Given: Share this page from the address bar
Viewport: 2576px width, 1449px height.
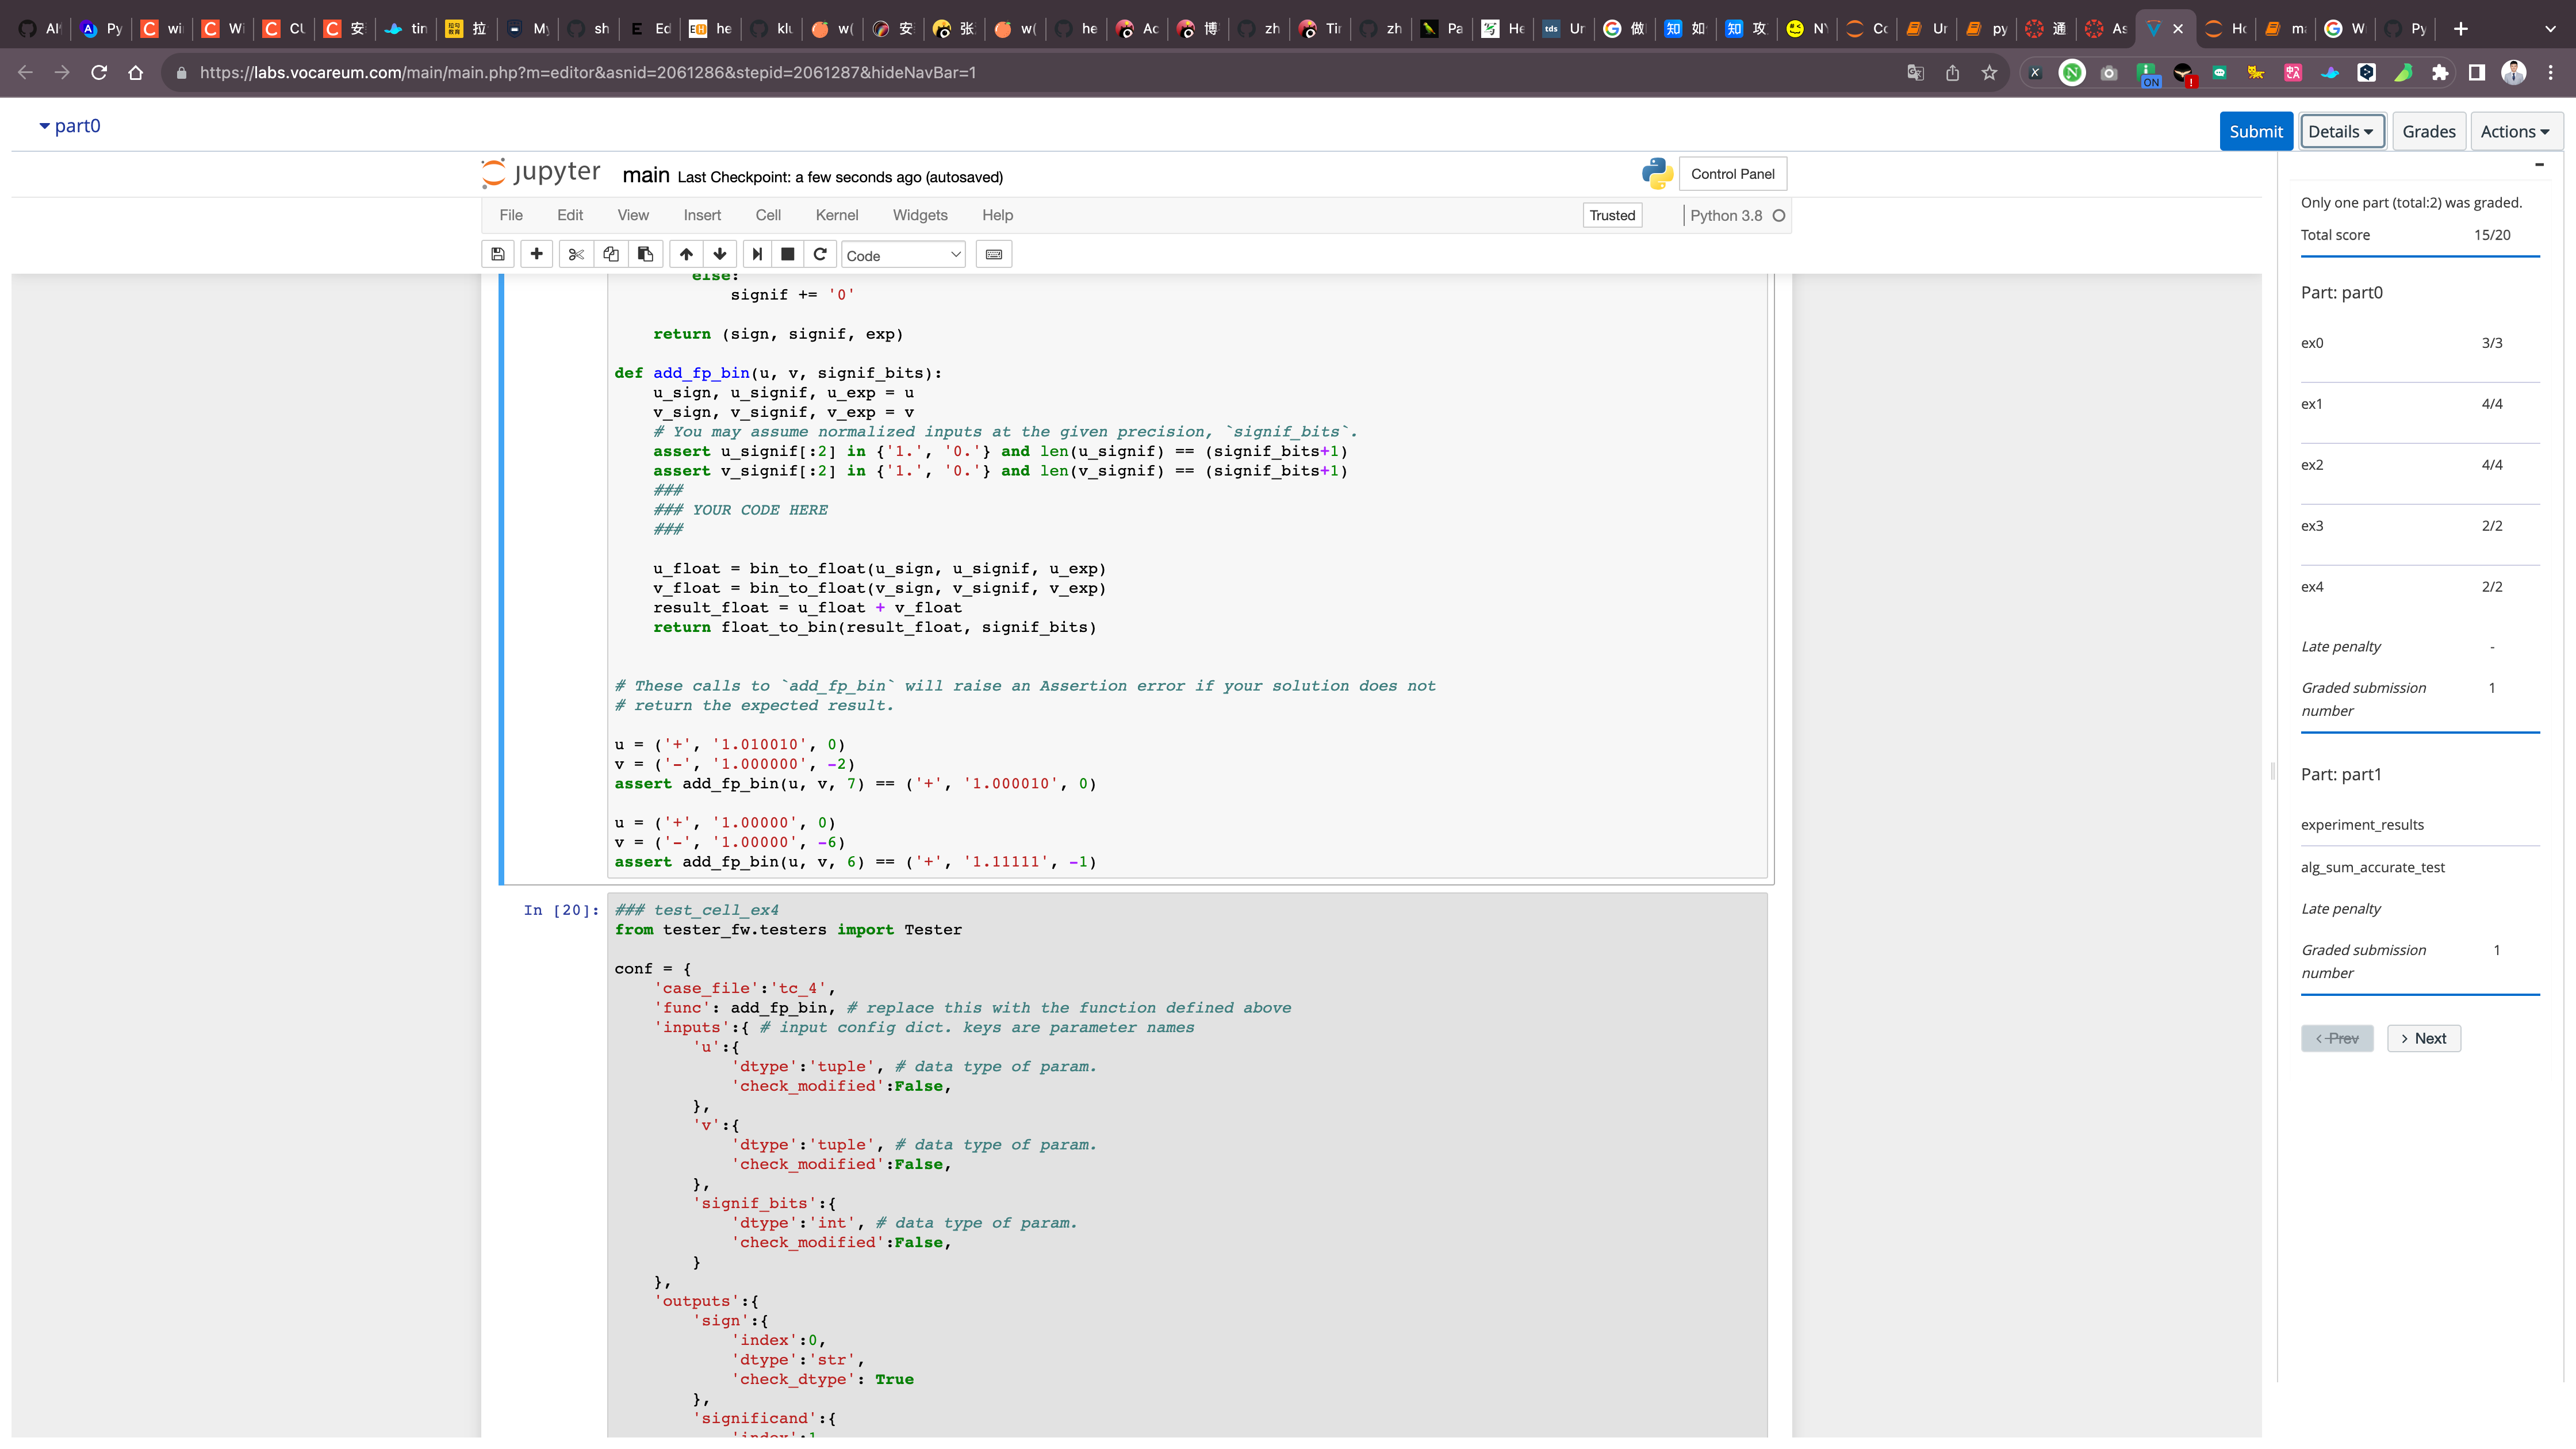Looking at the screenshot, I should coord(1952,72).
